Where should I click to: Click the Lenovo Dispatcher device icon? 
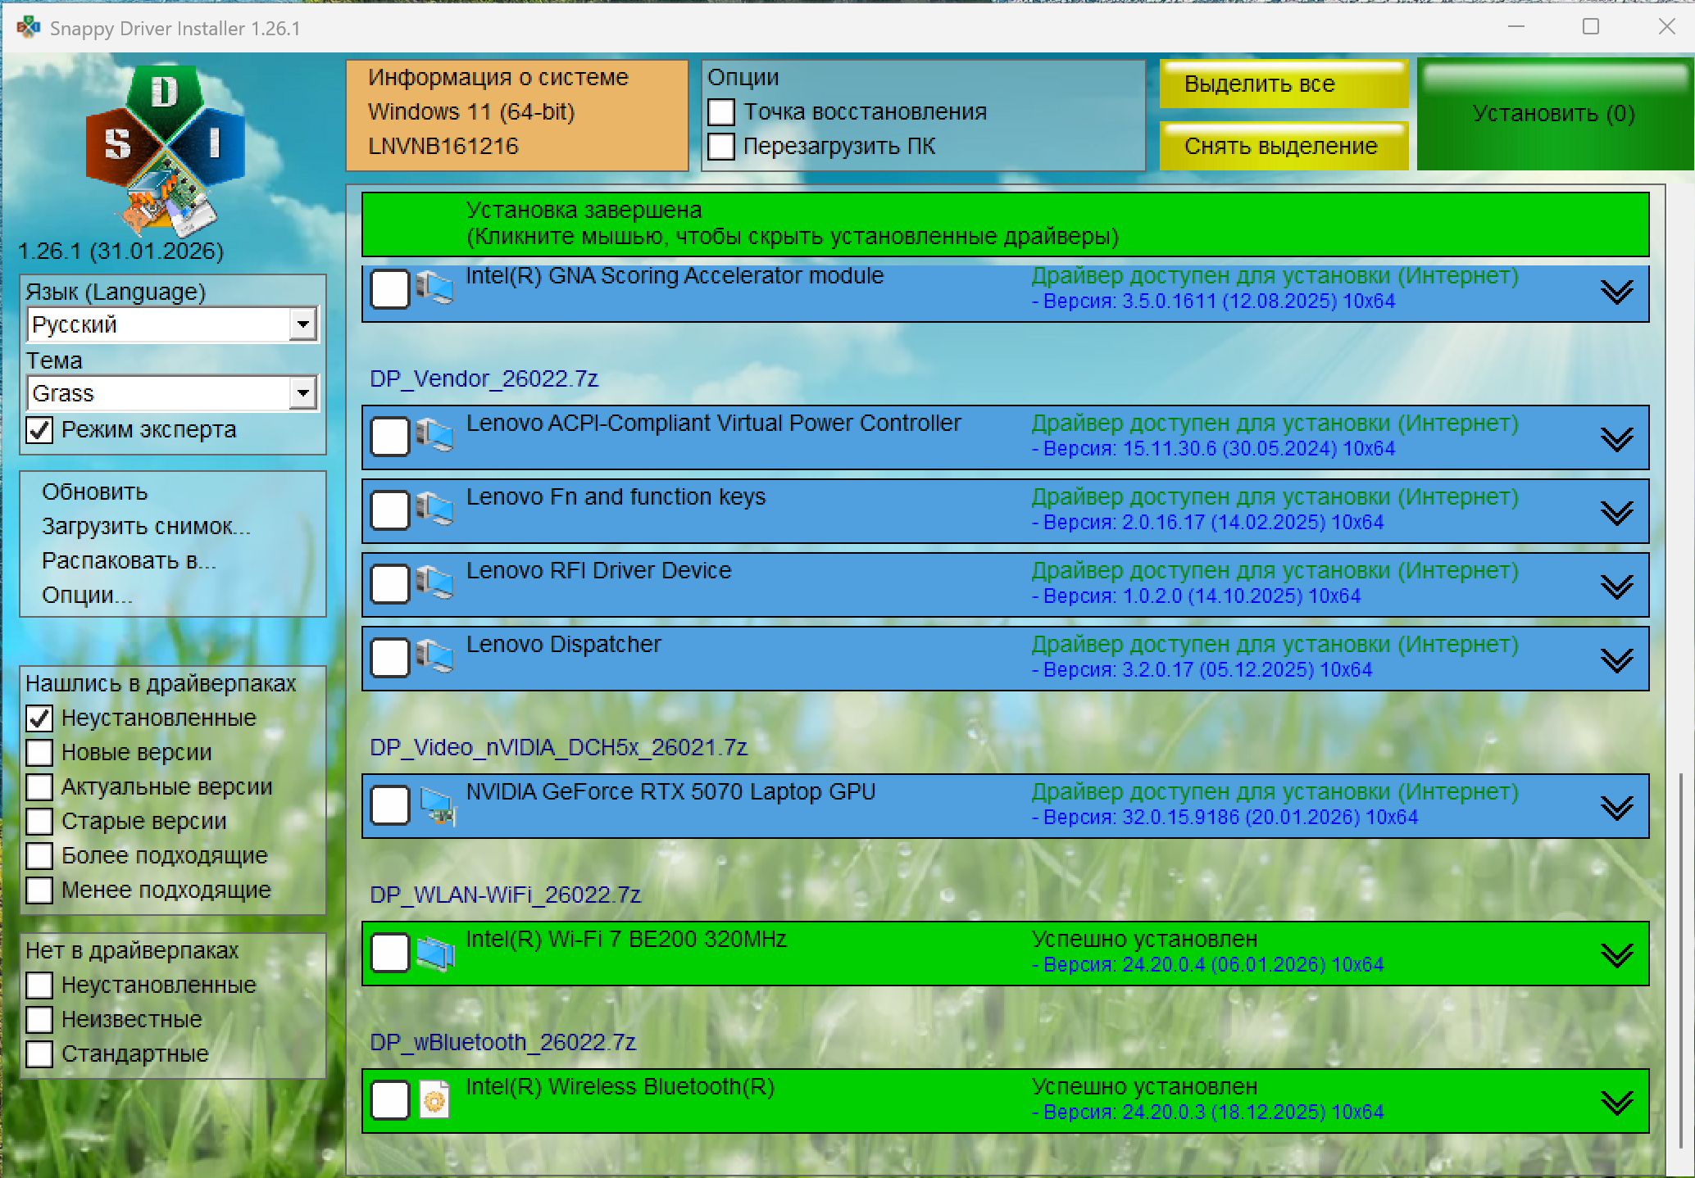coord(434,658)
